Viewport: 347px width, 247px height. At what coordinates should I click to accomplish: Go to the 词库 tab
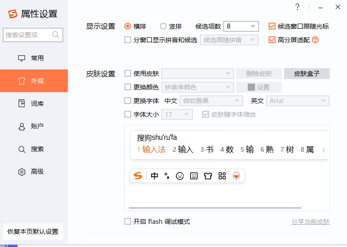coord(34,104)
